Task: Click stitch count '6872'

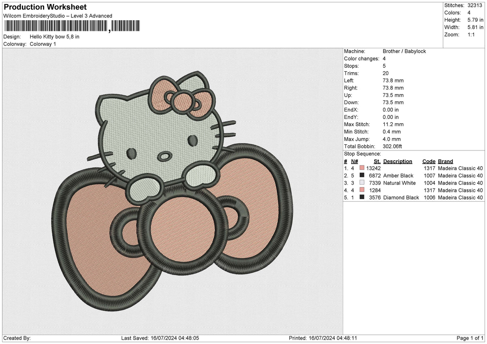Action: [x=375, y=176]
